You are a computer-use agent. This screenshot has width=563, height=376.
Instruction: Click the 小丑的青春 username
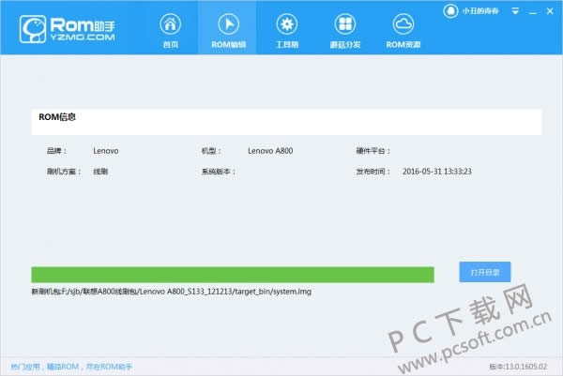coord(480,11)
